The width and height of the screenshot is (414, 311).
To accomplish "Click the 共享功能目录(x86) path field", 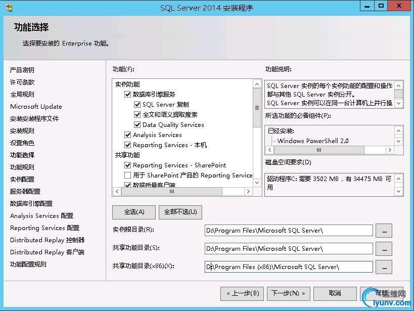I will click(x=289, y=267).
